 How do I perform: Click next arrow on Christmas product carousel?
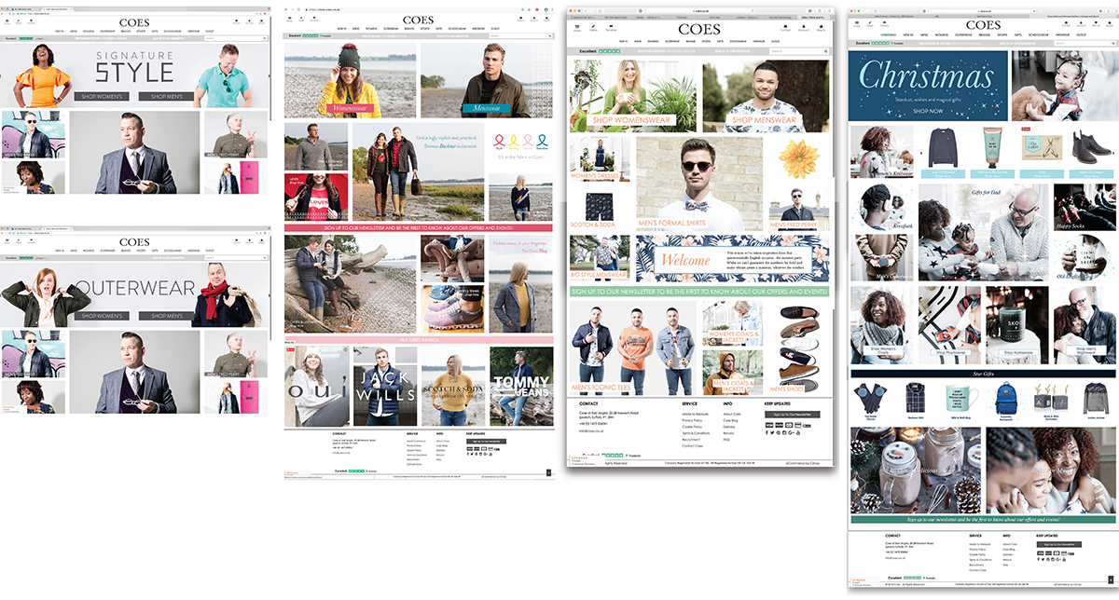(1113, 154)
